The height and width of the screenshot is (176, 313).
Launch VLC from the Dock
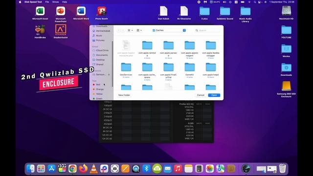93,169
